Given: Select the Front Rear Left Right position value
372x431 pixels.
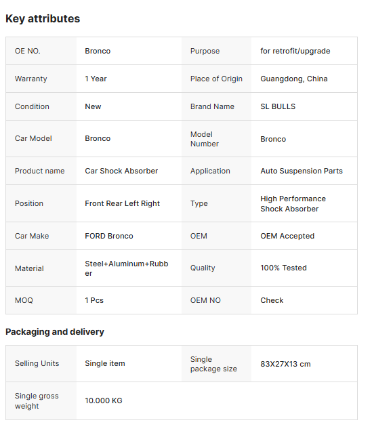Looking at the screenshot, I should click(x=122, y=203).
